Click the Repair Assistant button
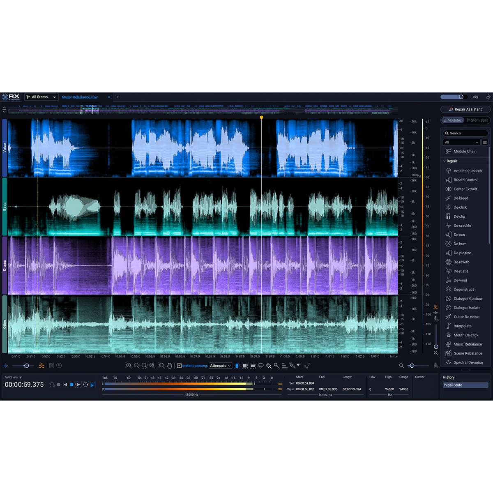Viewport: 493px width, 493px height. click(x=465, y=109)
